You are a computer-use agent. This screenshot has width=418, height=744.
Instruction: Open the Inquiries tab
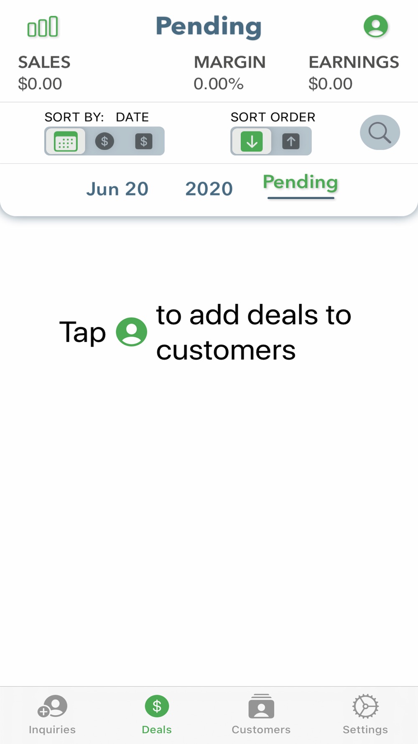(x=52, y=715)
